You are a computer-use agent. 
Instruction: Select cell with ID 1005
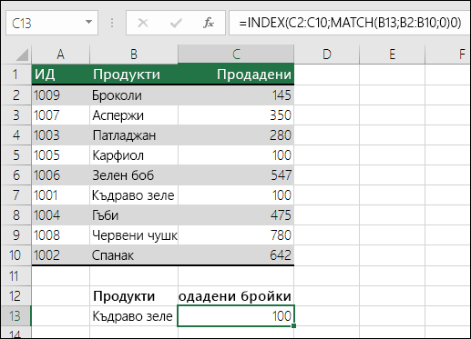point(61,155)
